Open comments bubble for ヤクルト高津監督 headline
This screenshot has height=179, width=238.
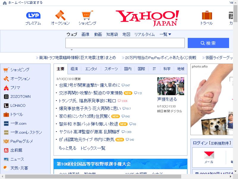126,132
